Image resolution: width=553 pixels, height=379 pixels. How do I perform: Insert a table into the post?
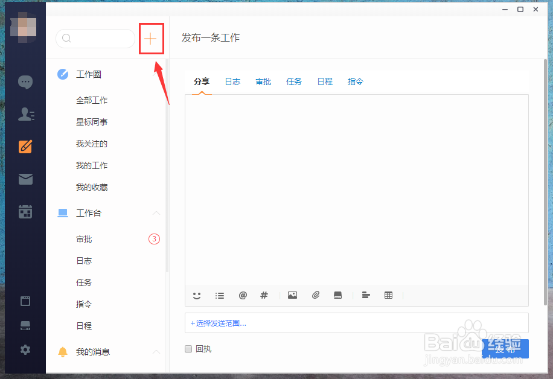(388, 295)
